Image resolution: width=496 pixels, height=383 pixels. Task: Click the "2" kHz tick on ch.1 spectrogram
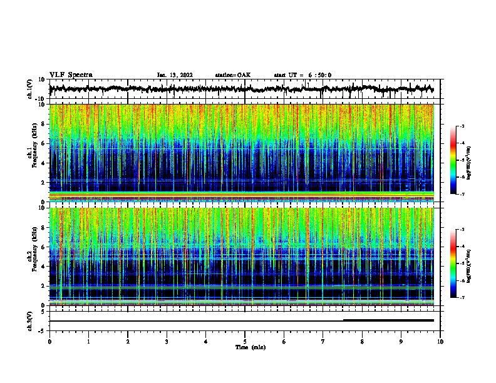[44, 183]
